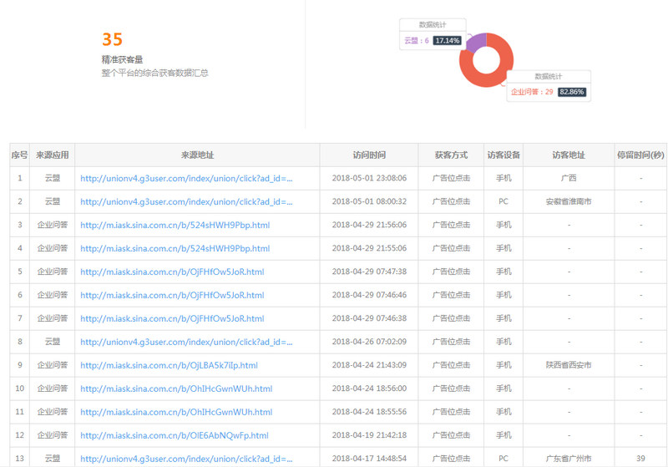Click the 82.86% percentage badge

click(x=572, y=92)
